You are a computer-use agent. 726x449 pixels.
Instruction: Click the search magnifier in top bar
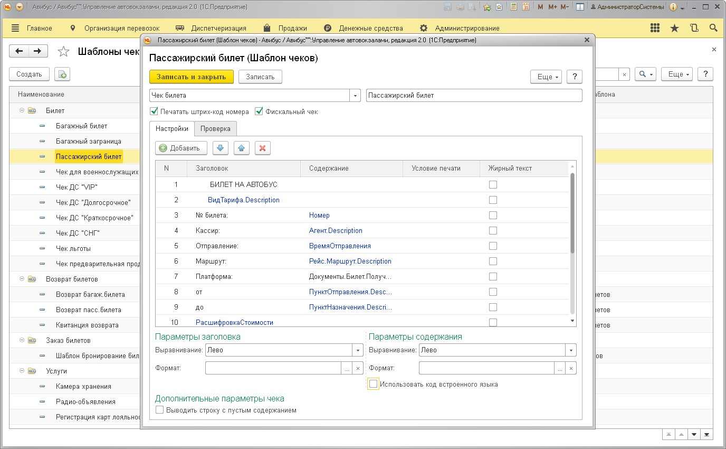(713, 28)
